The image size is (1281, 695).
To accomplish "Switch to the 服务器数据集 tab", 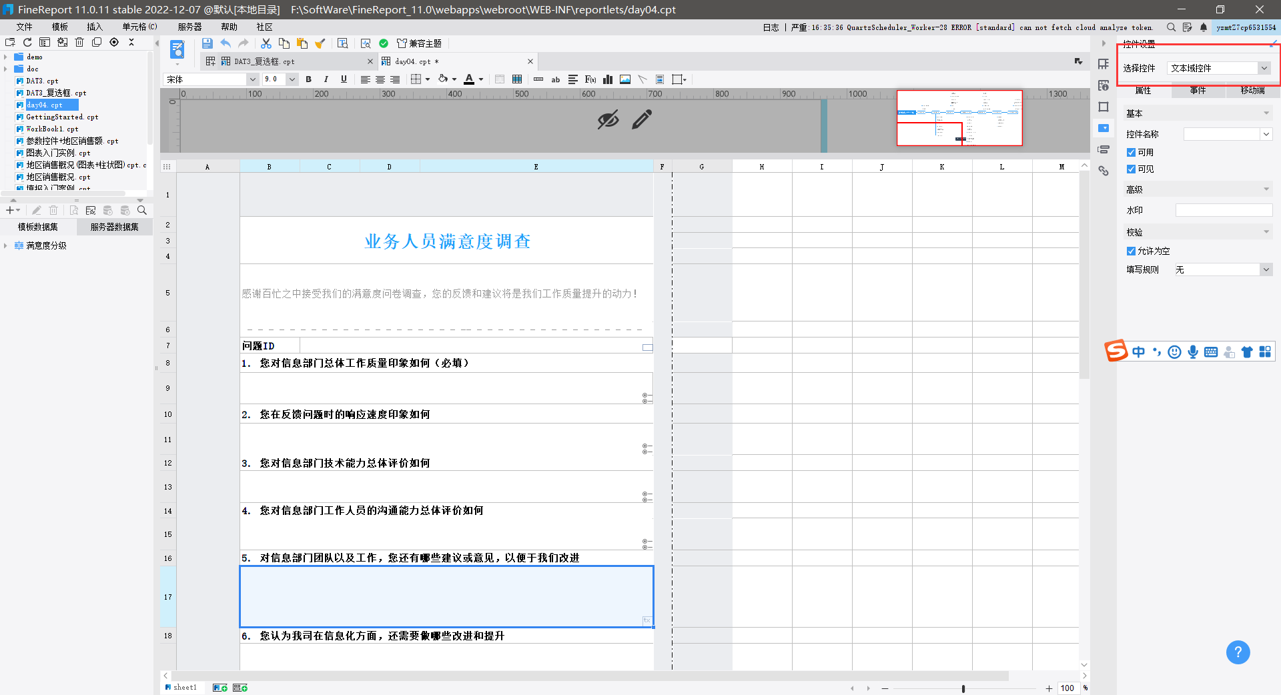I will click(x=114, y=227).
